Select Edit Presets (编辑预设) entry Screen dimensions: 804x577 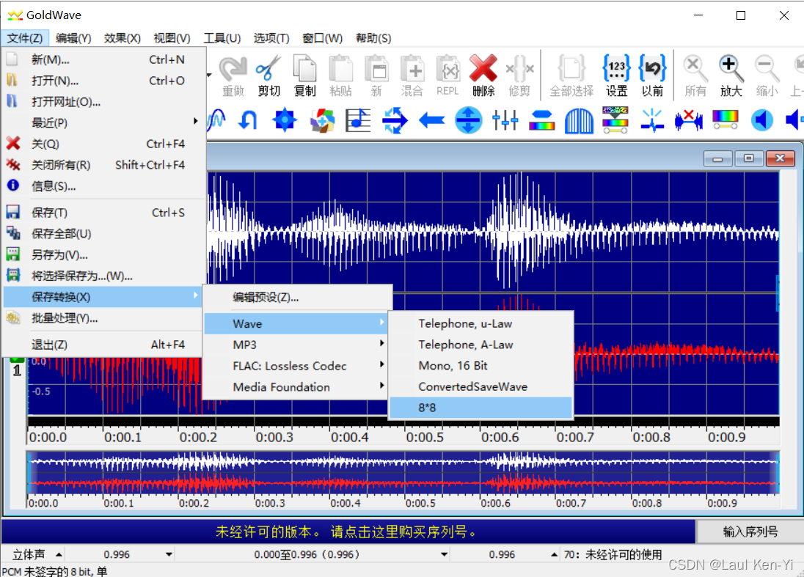coord(297,297)
